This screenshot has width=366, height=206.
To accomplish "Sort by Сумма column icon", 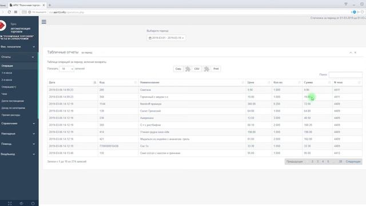I will tap(329, 82).
